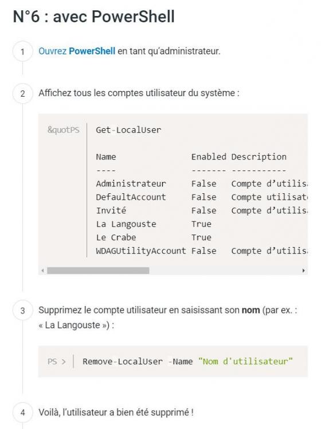Click the &quotPS prompt label
The image size is (325, 429).
coord(64,130)
